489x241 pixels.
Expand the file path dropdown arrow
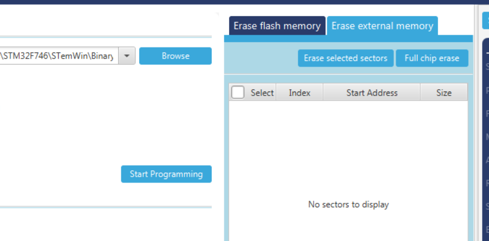(128, 56)
